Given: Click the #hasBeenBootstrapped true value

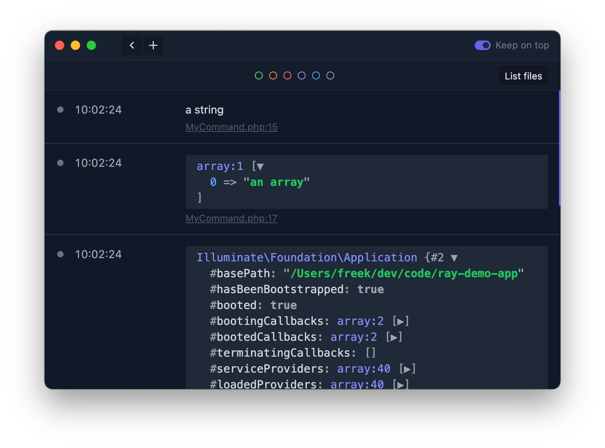Looking at the screenshot, I should pos(371,289).
